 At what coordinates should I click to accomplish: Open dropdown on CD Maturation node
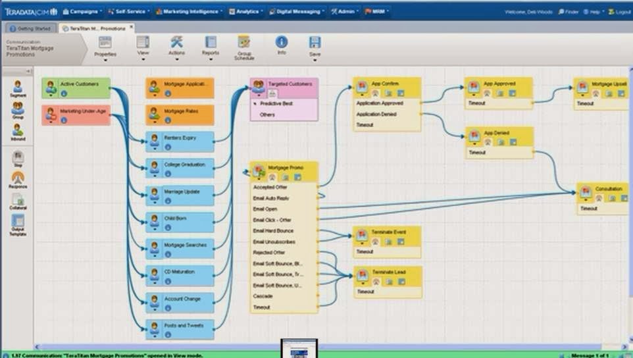coord(155,283)
